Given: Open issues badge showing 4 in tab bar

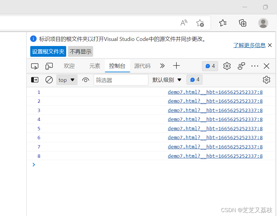Looking at the screenshot, I should [210, 66].
